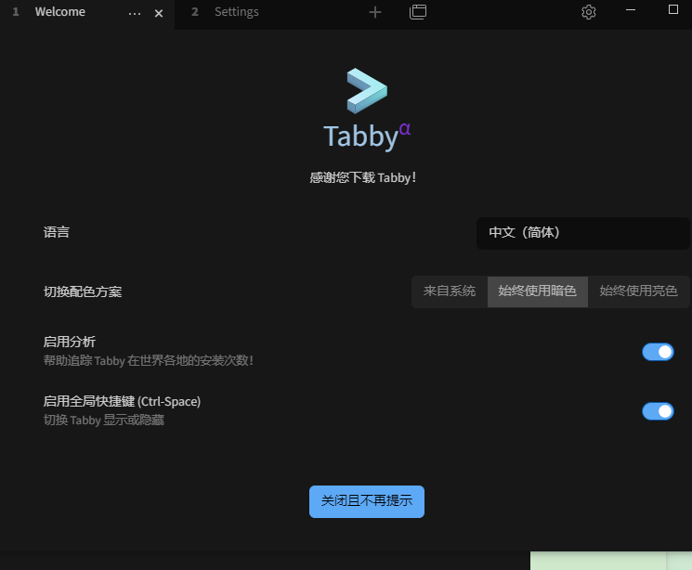Click the Tabby chevron logo
Image resolution: width=692 pixels, height=570 pixels.
pos(367,90)
